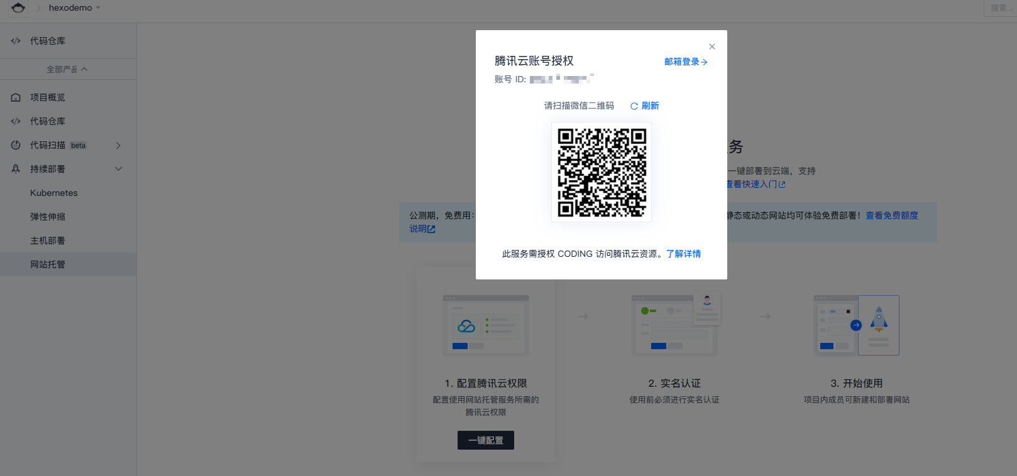The image size is (1017, 476).
Task: Click the 一键配置 button
Action: [x=486, y=440]
